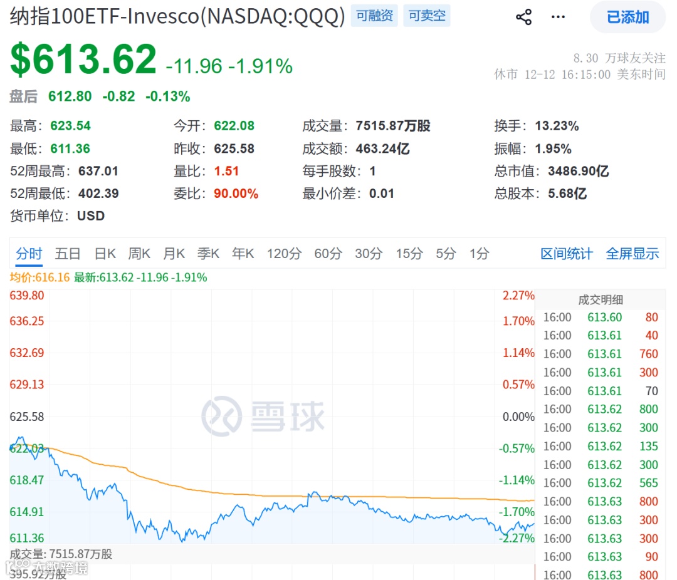
Task: Open 区间统计 range statistics
Action: (567, 254)
